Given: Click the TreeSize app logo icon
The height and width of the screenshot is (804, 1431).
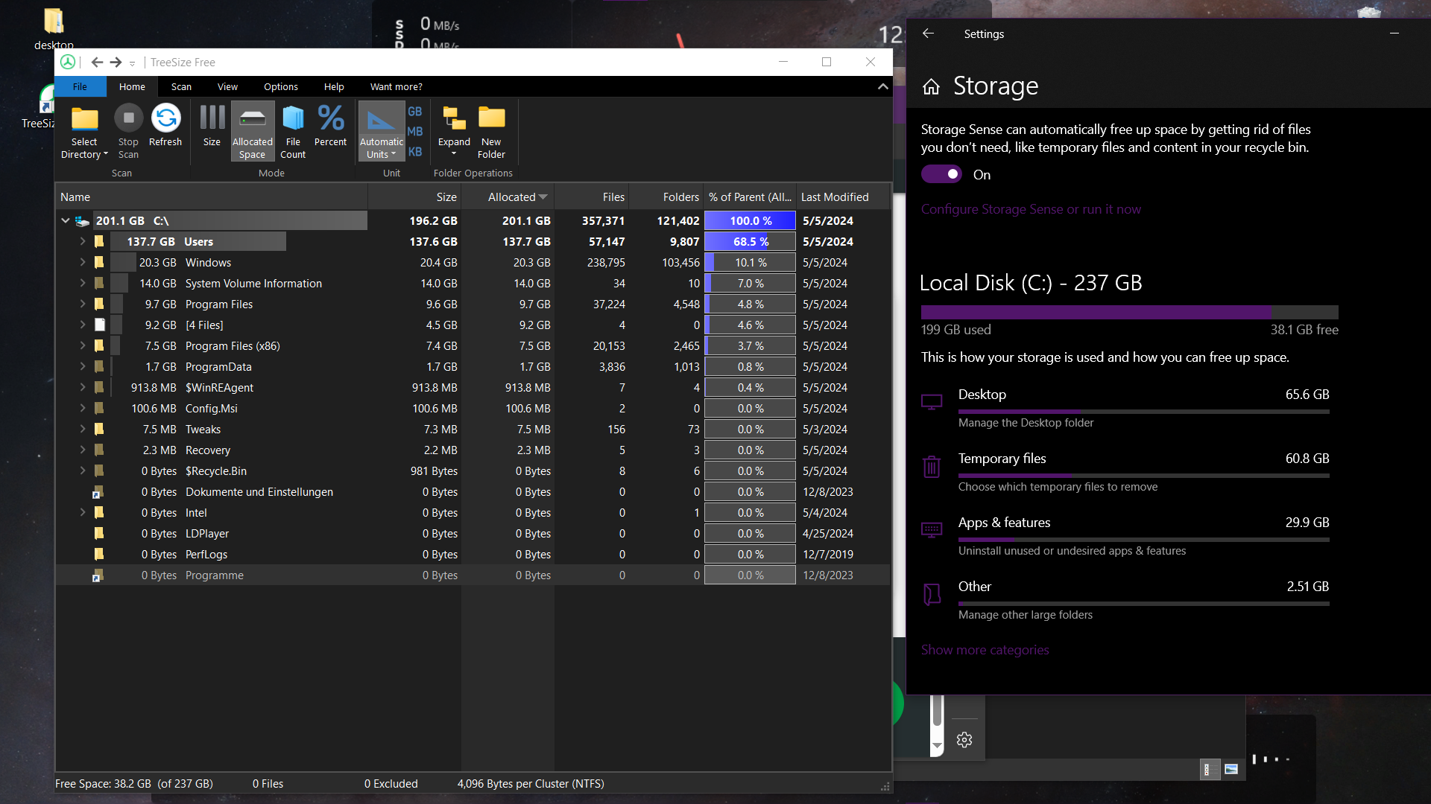Looking at the screenshot, I should click(68, 62).
